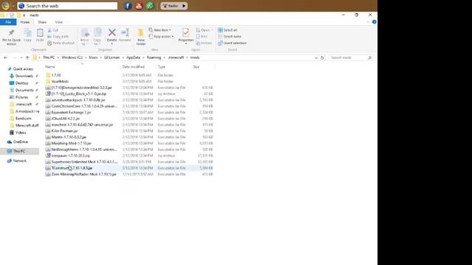Click the blue Help question-mark icon

point(374,22)
